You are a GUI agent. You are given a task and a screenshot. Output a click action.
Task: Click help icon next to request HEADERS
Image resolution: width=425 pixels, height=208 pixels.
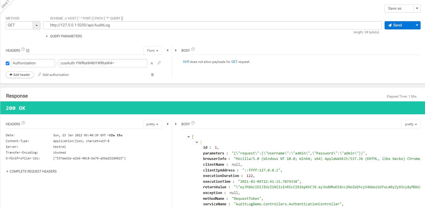pos(23,49)
